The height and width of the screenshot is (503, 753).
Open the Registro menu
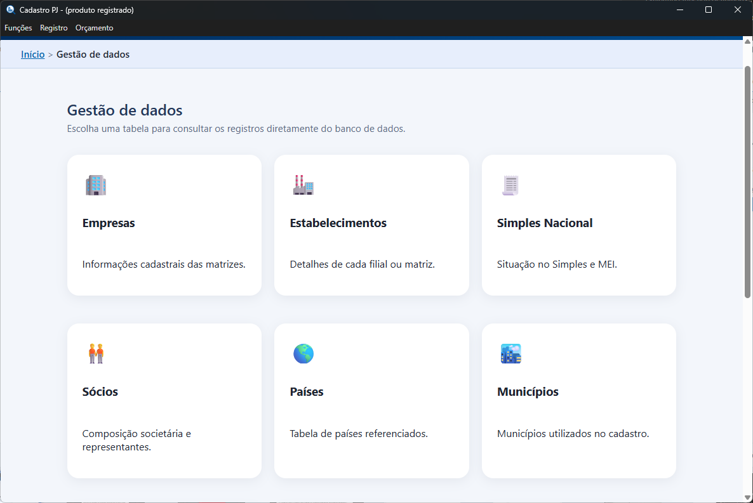(53, 28)
